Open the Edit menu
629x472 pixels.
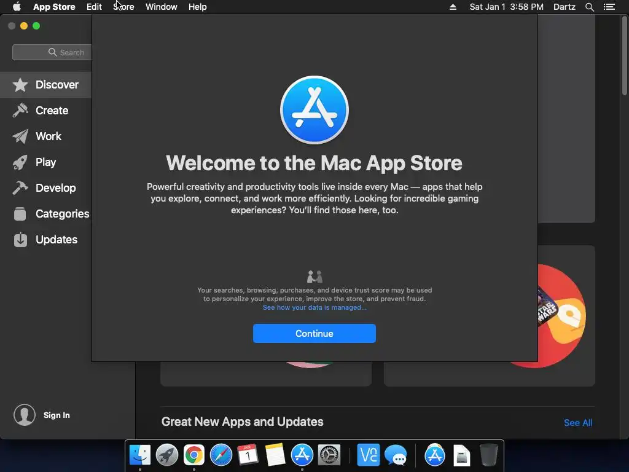pos(94,7)
